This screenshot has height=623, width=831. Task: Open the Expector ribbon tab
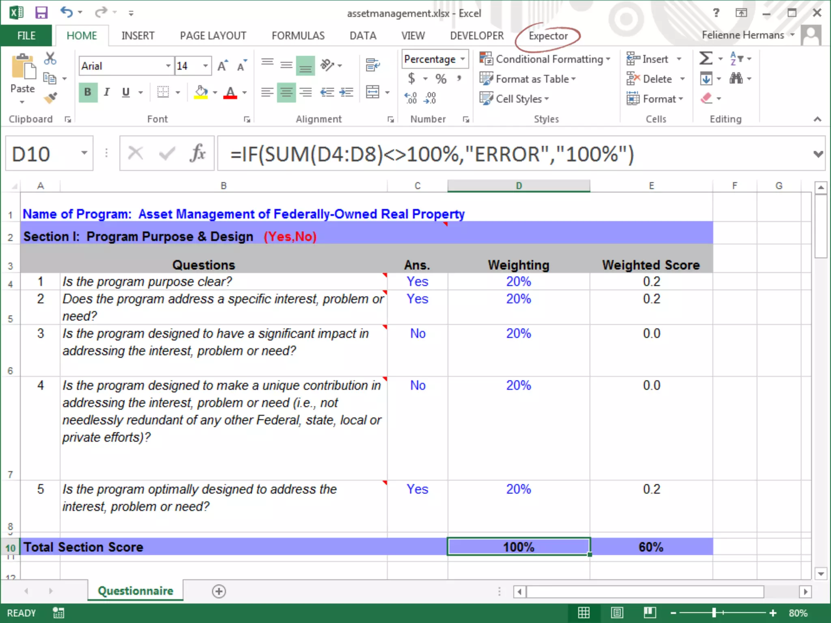point(548,36)
